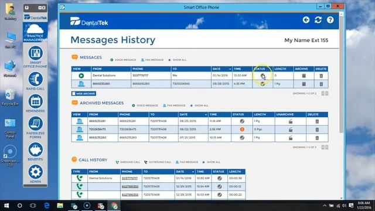Toggle the Hide Archive checkbox
The height and width of the screenshot is (211, 375).
74,94
